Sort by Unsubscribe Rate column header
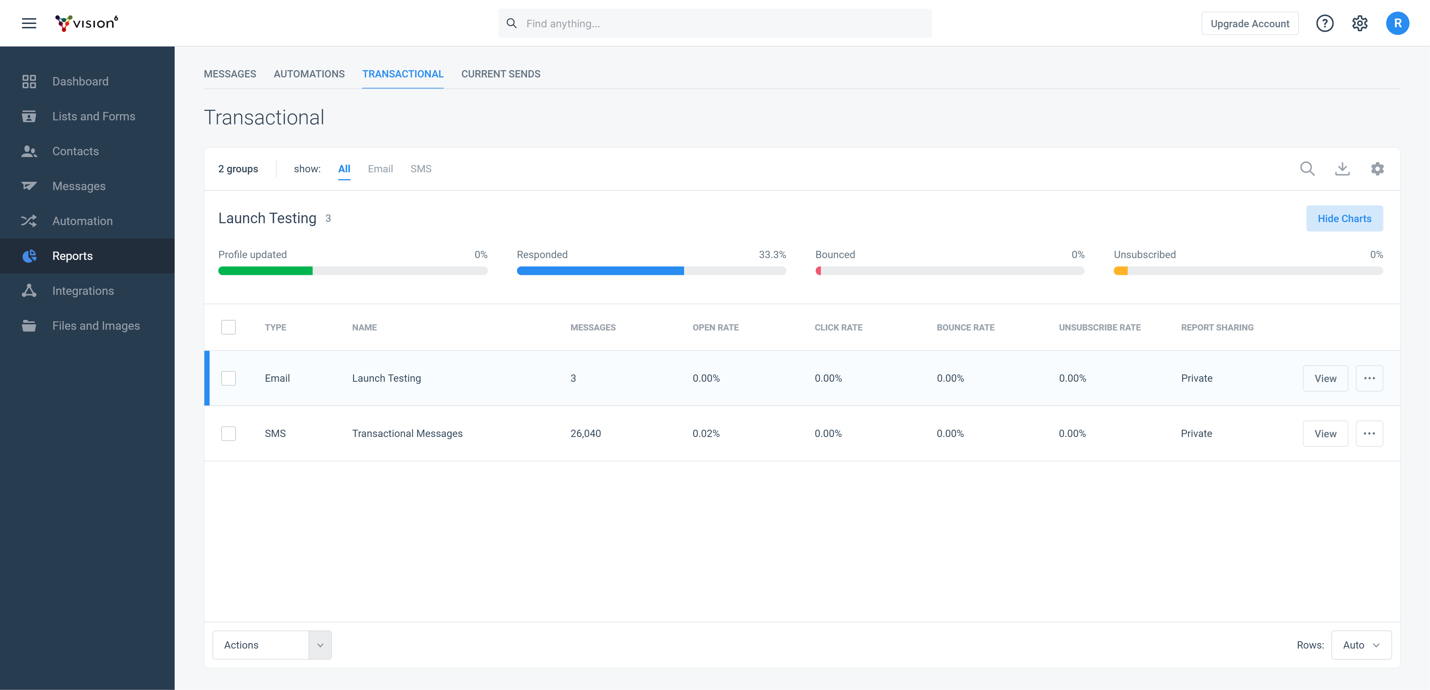This screenshot has width=1430, height=690. [x=1100, y=327]
